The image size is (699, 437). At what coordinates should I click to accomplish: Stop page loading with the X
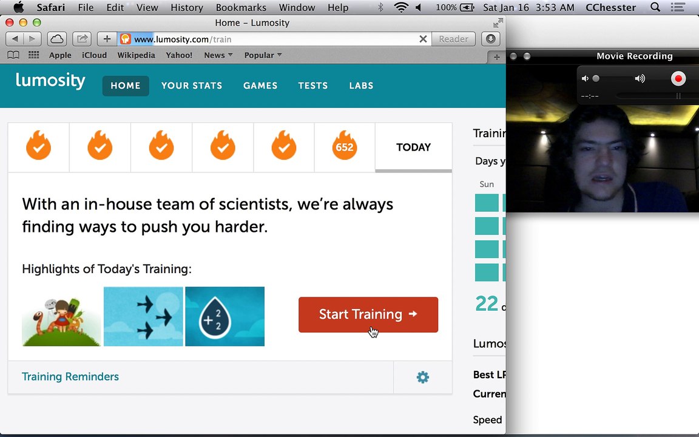[423, 39]
